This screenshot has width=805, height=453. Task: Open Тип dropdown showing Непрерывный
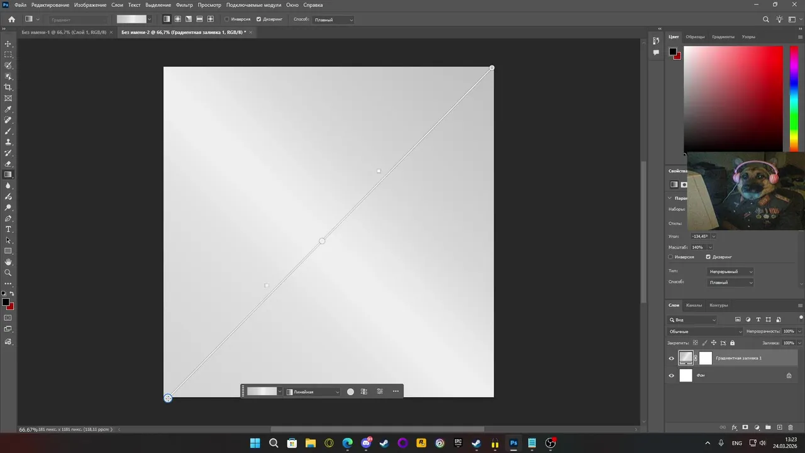730,272
